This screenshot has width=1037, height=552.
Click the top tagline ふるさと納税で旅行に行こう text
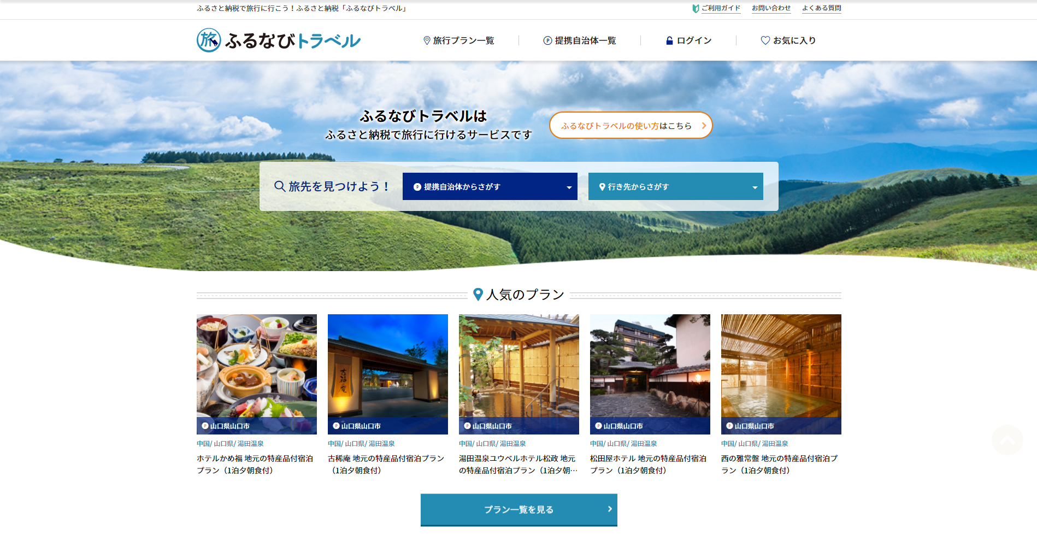click(x=302, y=8)
